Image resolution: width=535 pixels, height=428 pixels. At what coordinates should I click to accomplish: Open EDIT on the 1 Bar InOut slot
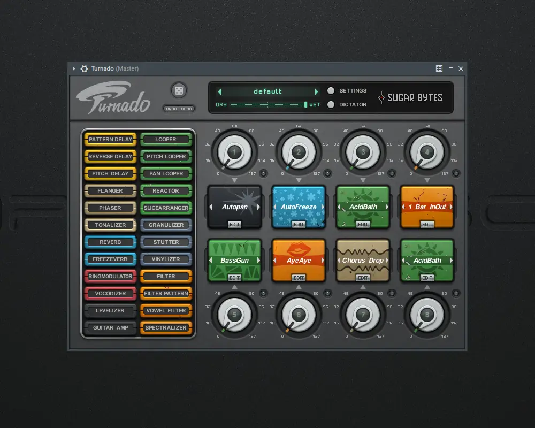(427, 224)
